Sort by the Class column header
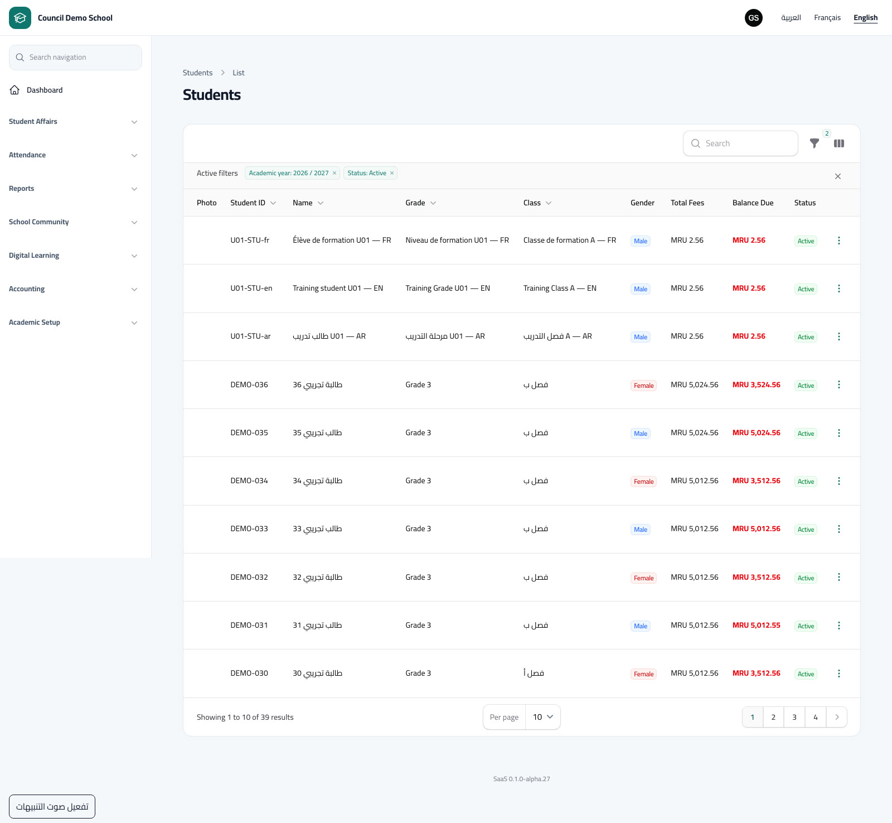The height and width of the screenshot is (823, 892). [x=537, y=203]
